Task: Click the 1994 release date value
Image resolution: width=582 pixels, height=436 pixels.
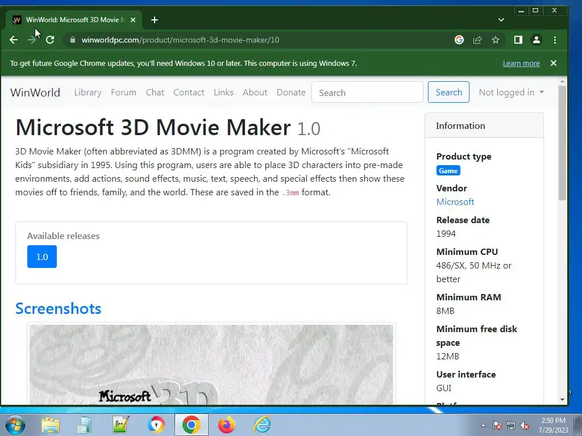Action: pos(446,233)
